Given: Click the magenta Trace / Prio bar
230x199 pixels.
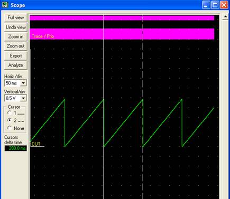Looking at the screenshot, I should tap(122, 34).
